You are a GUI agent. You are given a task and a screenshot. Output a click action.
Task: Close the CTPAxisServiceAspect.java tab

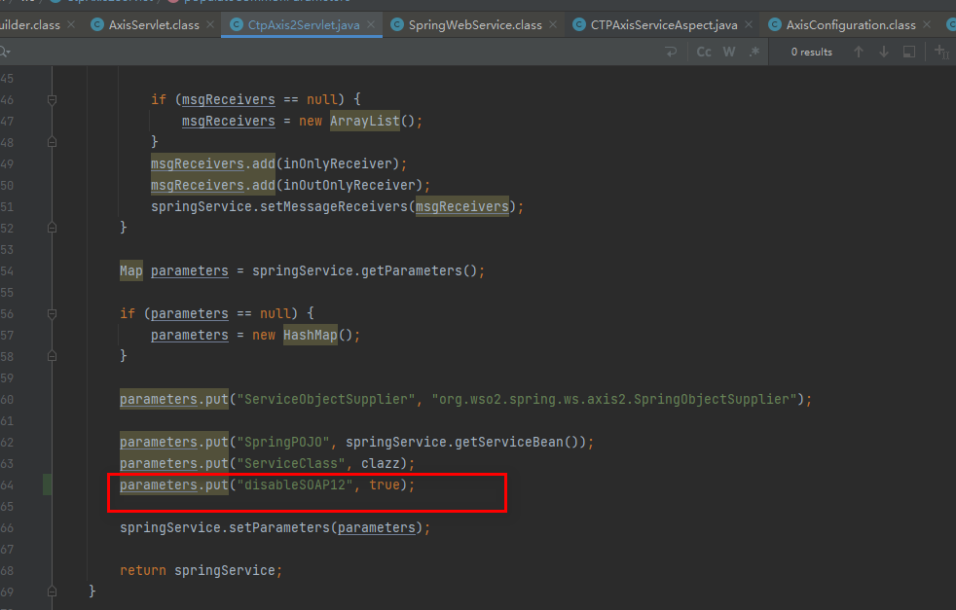pos(749,24)
